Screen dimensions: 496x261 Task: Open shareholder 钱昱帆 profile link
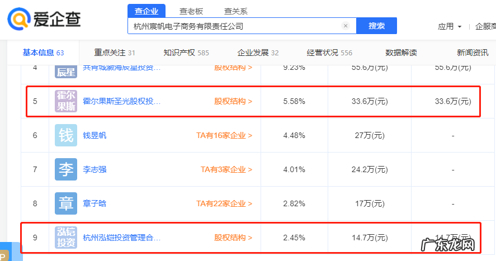95,135
